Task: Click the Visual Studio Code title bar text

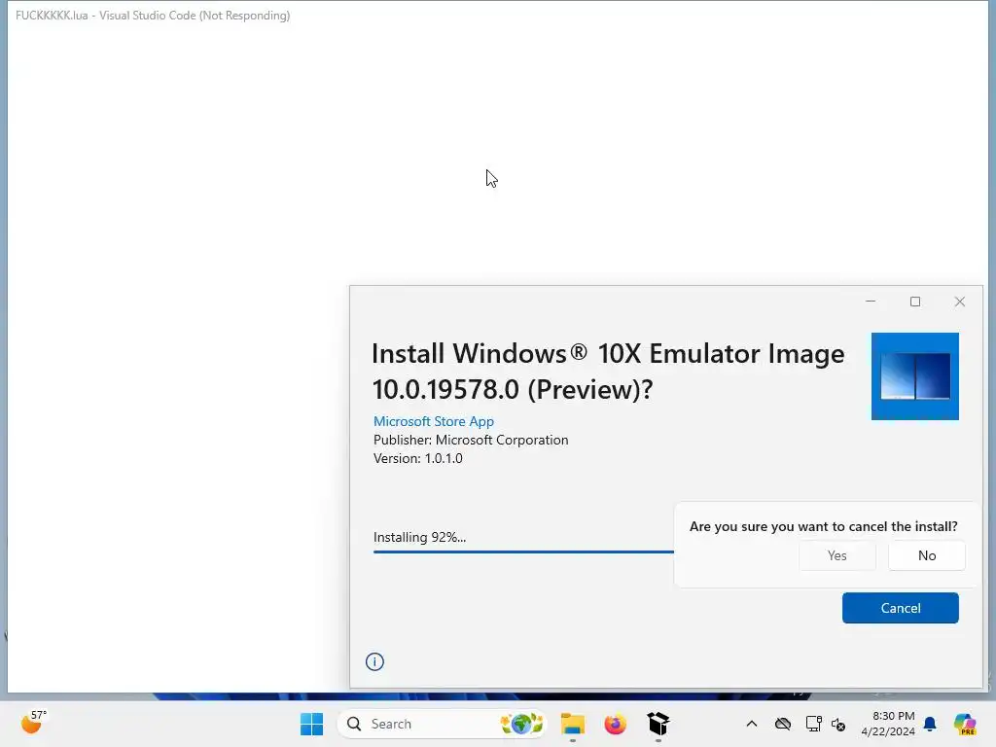Action: [x=153, y=16]
